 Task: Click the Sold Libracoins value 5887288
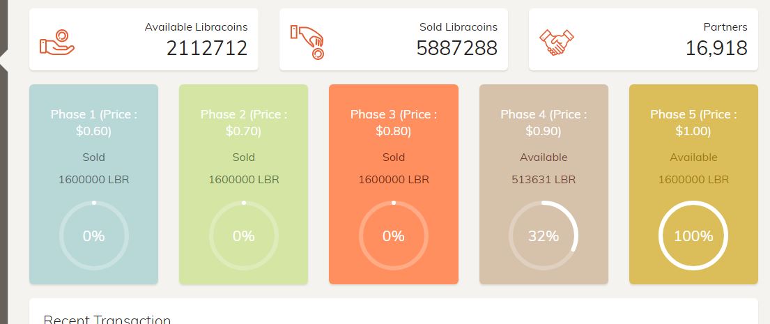tap(457, 48)
